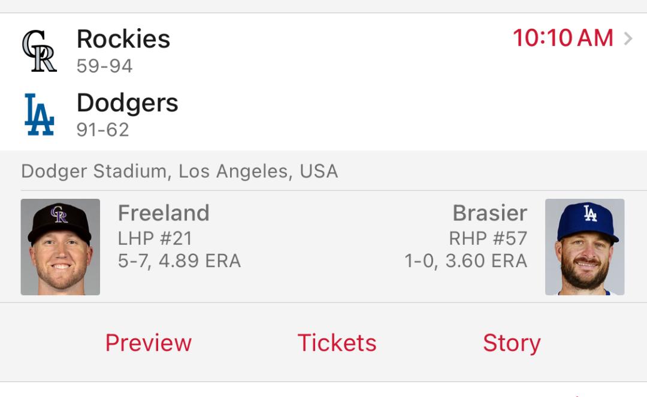Click the LA Dodgers team logo
This screenshot has width=647, height=397.
[39, 114]
